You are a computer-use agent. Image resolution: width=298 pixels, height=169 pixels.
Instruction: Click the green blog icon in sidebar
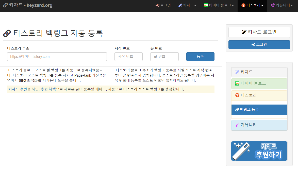(237, 83)
